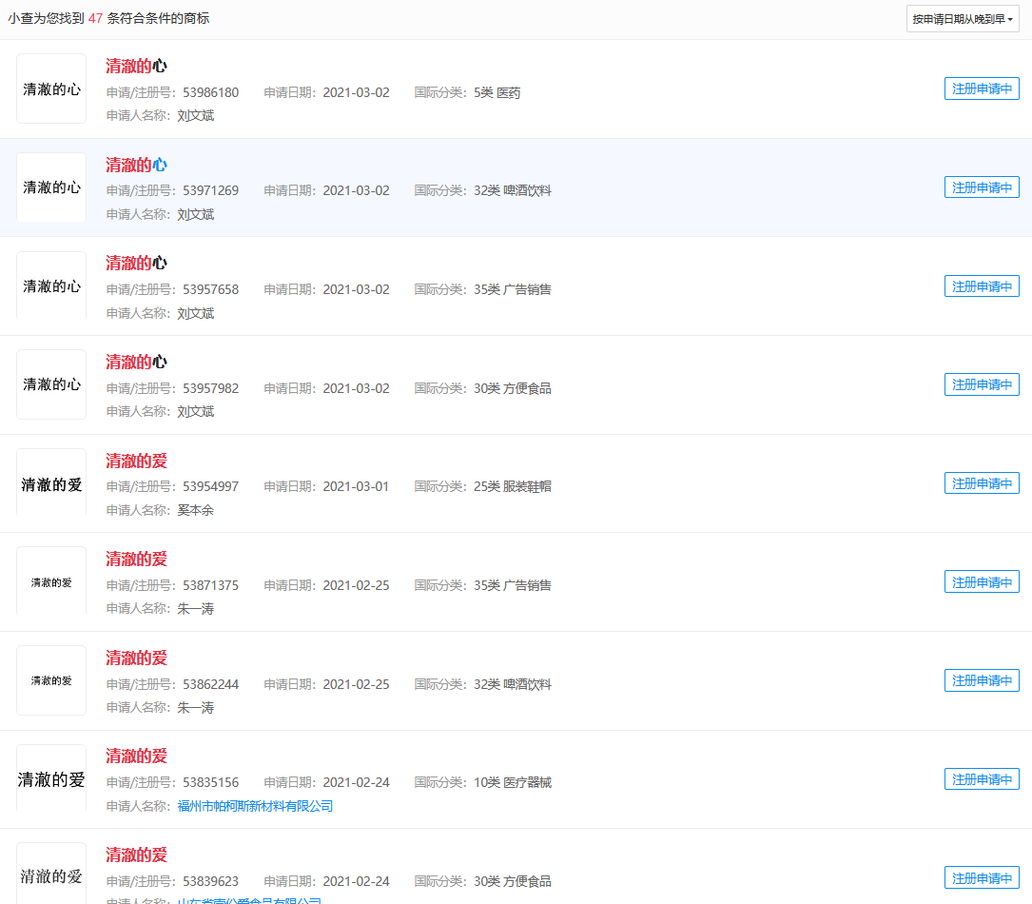Viewport: 1032px width, 904px height.
Task: Open 清澈的心 title for 5类 医药 entry
Action: tap(136, 67)
